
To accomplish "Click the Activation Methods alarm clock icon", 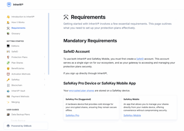I will (x=8, y=74).
